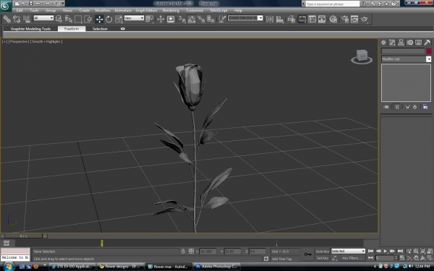Click the object color swatch
The height and width of the screenshot is (271, 434).
[x=428, y=51]
